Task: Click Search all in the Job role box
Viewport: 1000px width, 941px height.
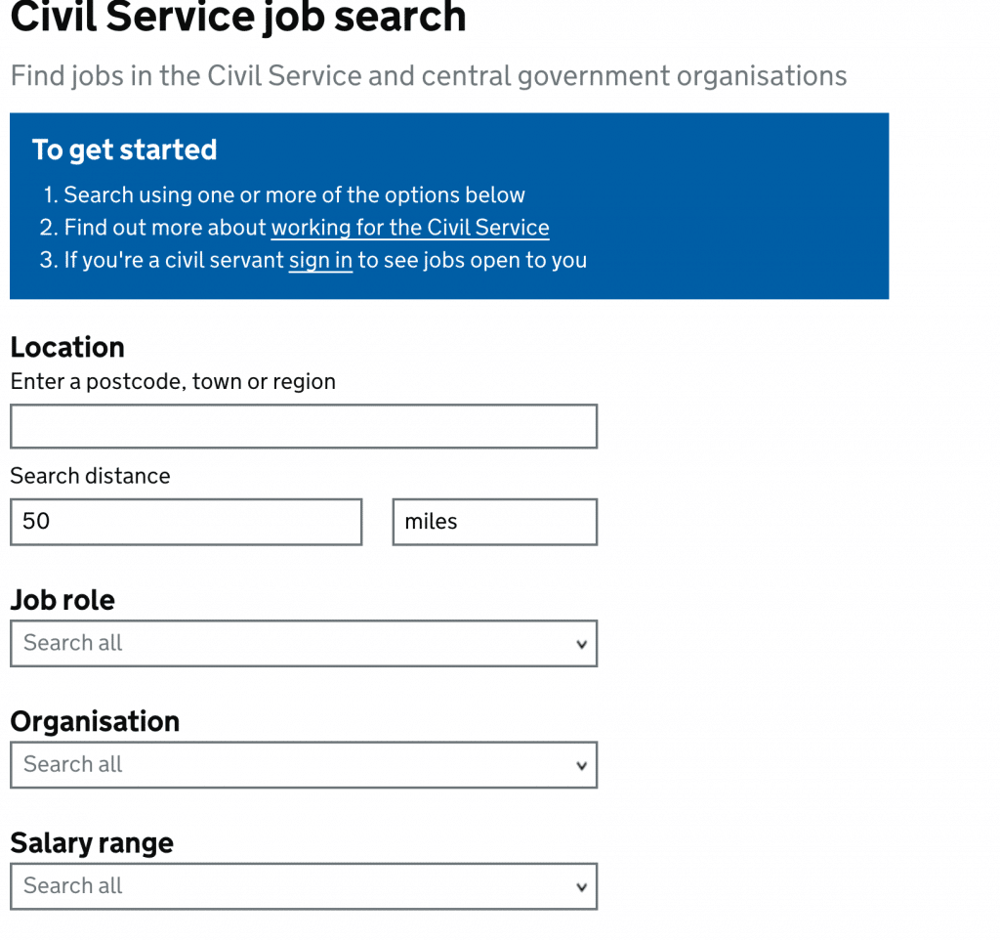Action: pos(72,643)
